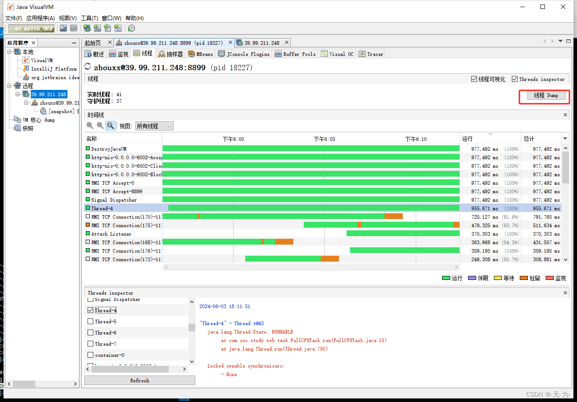
Task: Collapse the 远程 tree node
Action: (x=10, y=86)
